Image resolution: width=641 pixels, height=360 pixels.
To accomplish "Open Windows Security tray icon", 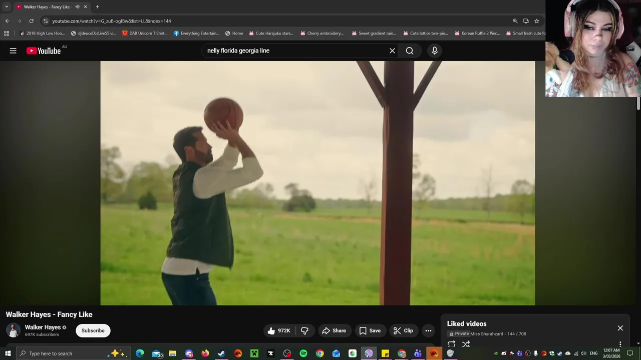I will pyautogui.click(x=552, y=353).
